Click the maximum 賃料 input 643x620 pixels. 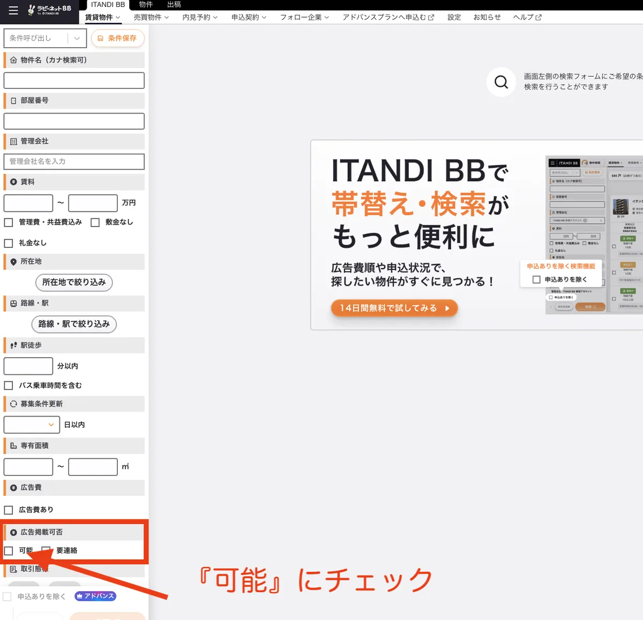(x=93, y=203)
